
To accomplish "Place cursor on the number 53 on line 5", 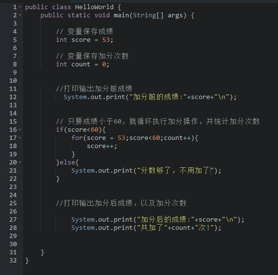I will click(x=106, y=40).
